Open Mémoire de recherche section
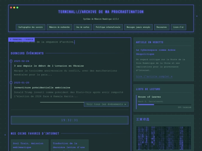This screenshot has height=151, width=202. tap(59, 27)
